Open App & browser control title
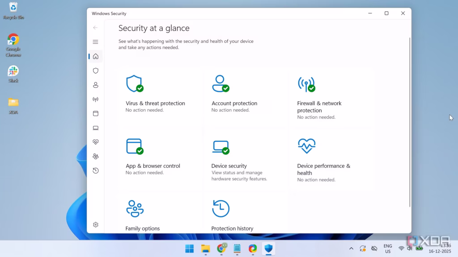 point(153,166)
